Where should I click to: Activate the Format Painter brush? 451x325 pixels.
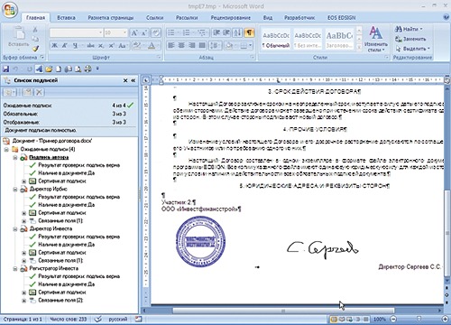pyautogui.click(x=35, y=48)
